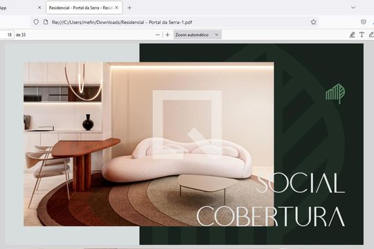Viewport: 374px width, 249px height.
Task: Open the list all tabs chevron
Action: pyautogui.click(x=353, y=8)
